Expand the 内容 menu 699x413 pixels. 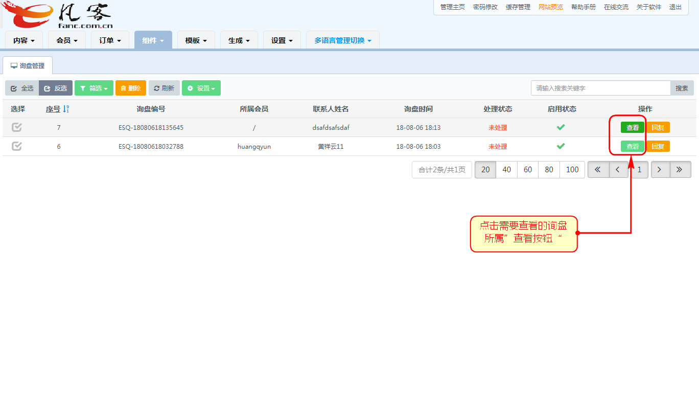(24, 40)
